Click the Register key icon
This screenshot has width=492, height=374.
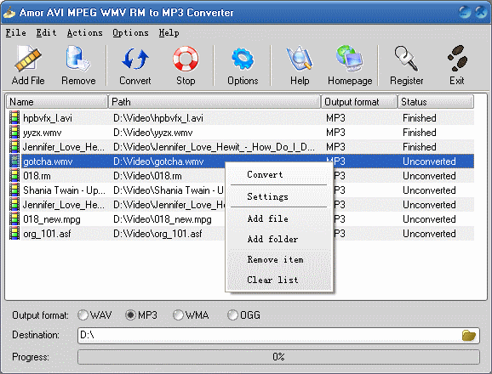tap(406, 58)
